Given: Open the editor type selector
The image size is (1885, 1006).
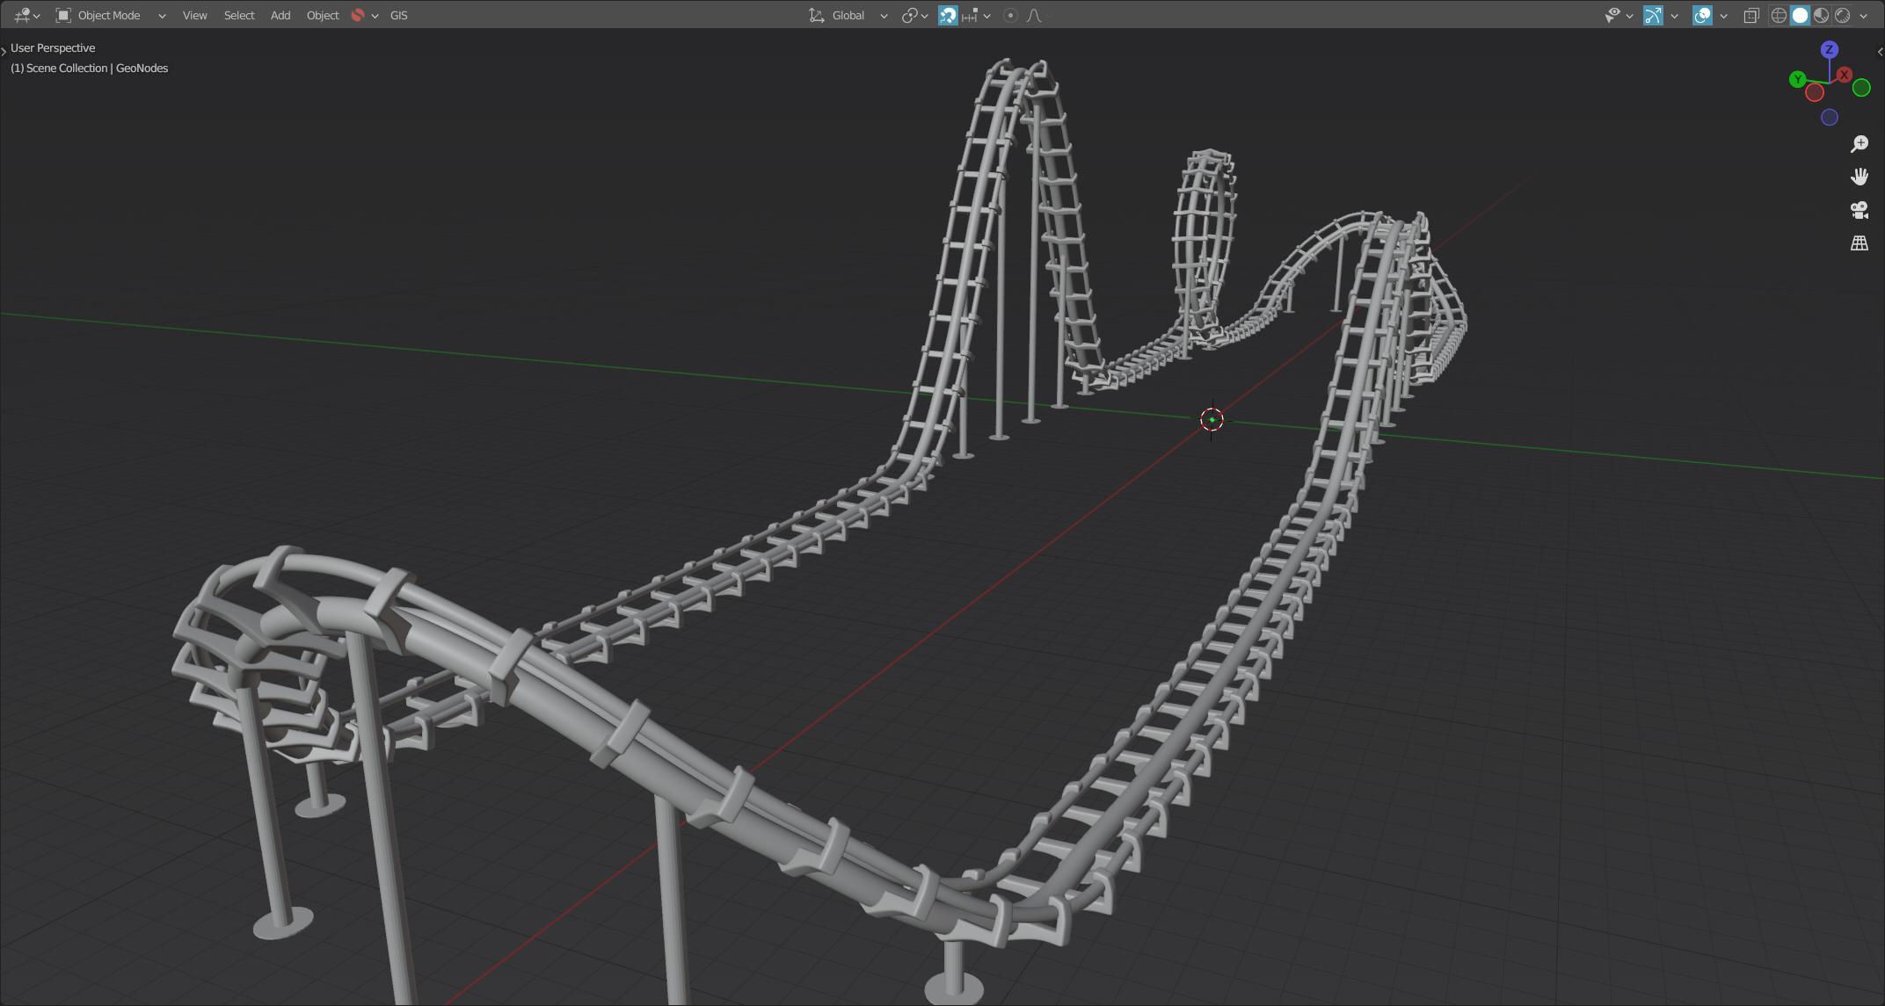Looking at the screenshot, I should tap(26, 15).
